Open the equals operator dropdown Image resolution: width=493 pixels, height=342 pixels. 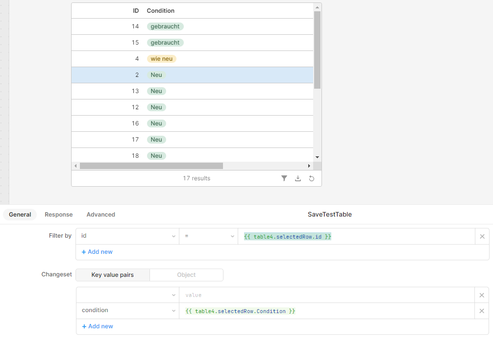tap(208, 236)
